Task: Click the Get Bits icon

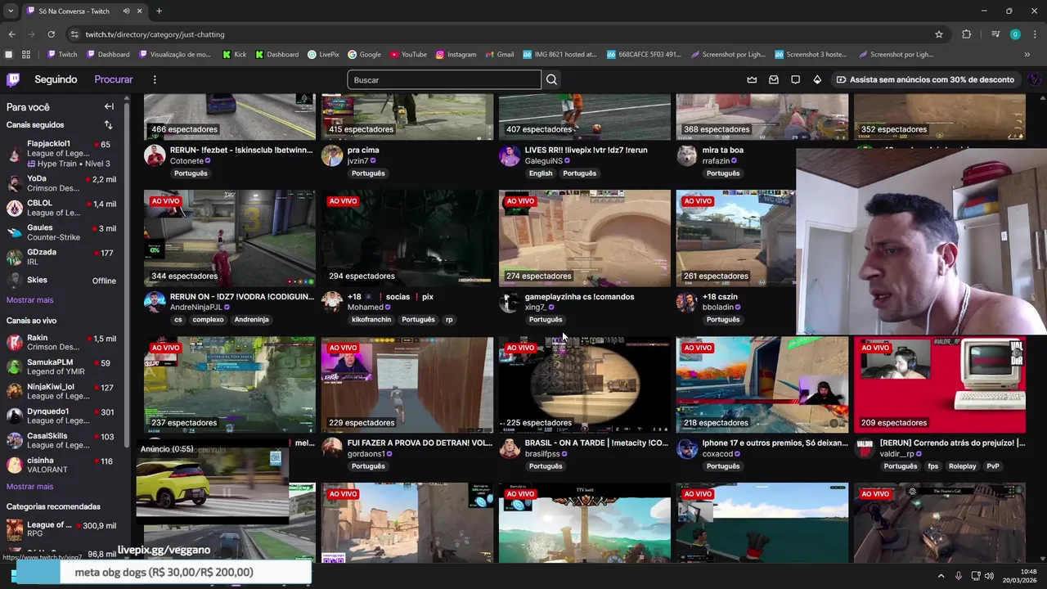Action: [817, 79]
